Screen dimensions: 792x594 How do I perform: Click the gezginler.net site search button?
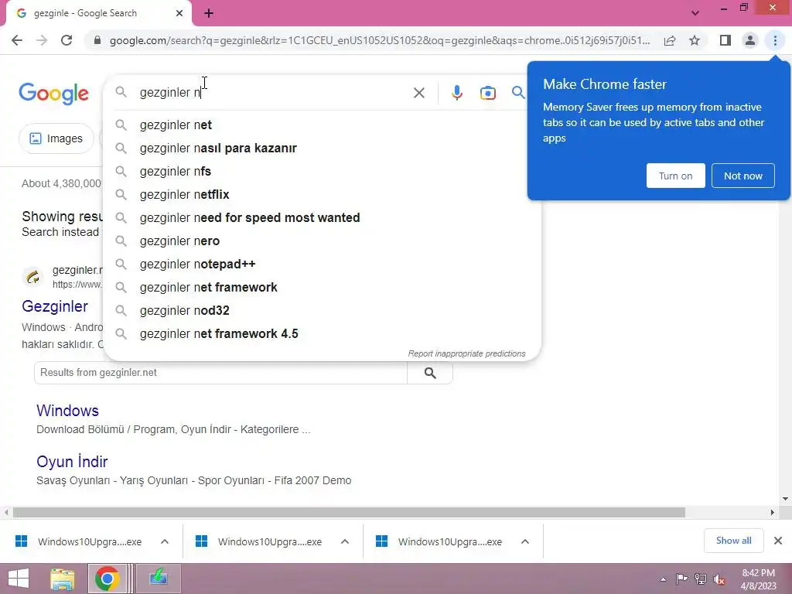click(430, 373)
